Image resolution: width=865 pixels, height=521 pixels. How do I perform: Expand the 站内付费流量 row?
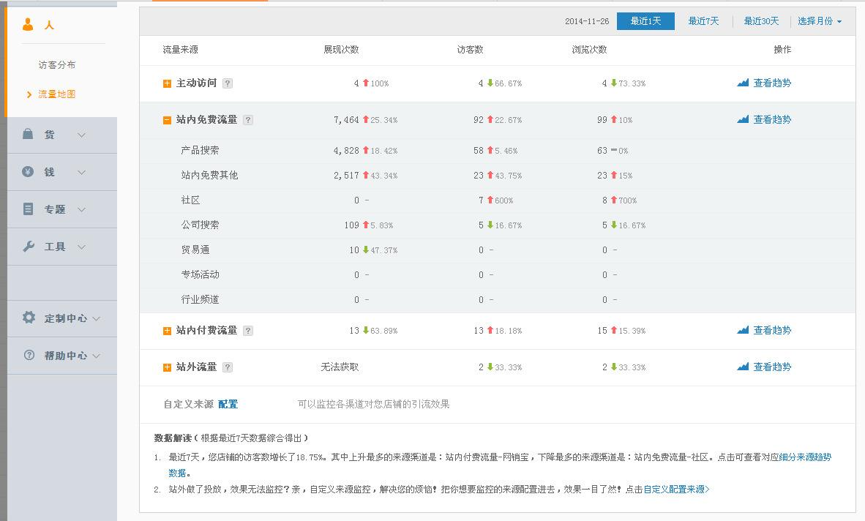(x=167, y=330)
